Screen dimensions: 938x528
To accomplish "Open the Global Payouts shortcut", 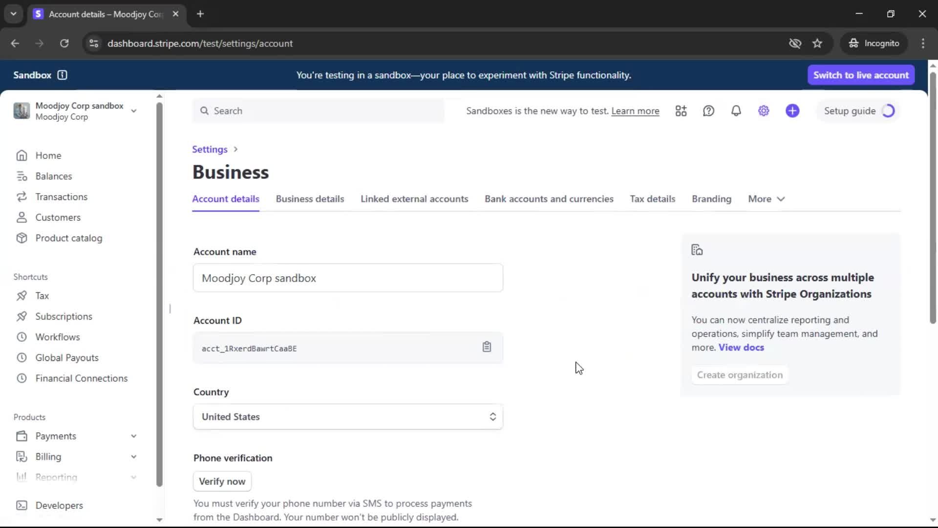I will tap(66, 357).
